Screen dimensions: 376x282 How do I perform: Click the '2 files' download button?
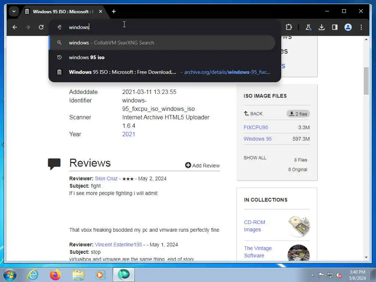tap(298, 114)
